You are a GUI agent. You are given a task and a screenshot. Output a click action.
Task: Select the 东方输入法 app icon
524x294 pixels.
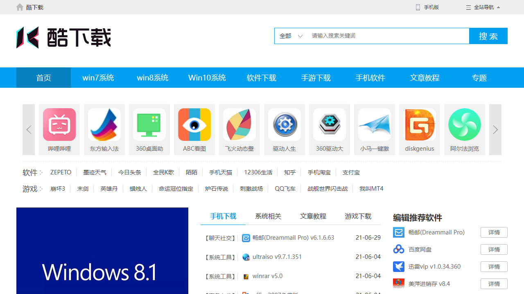tap(104, 125)
